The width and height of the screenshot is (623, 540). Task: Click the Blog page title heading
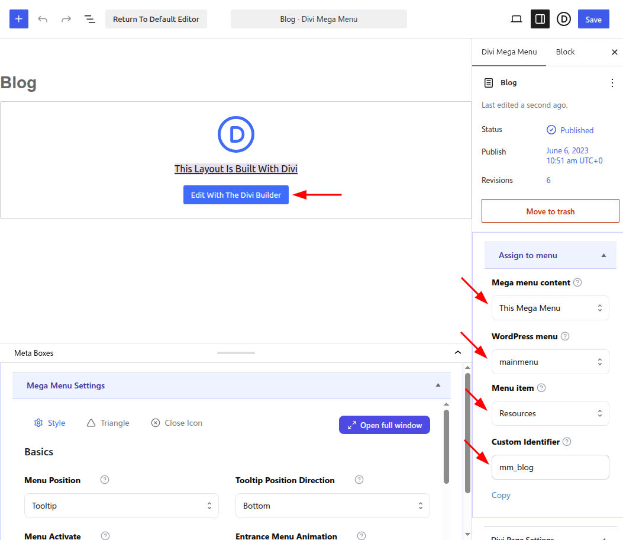(x=18, y=83)
